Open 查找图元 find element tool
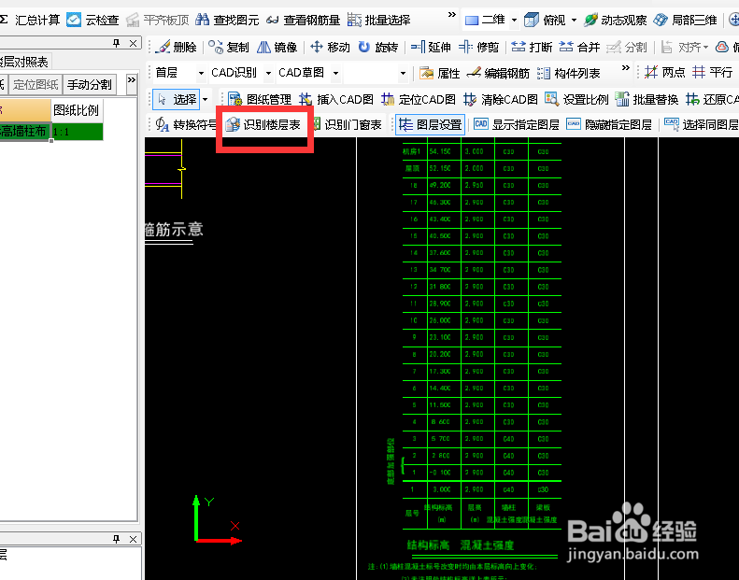 pyautogui.click(x=227, y=20)
